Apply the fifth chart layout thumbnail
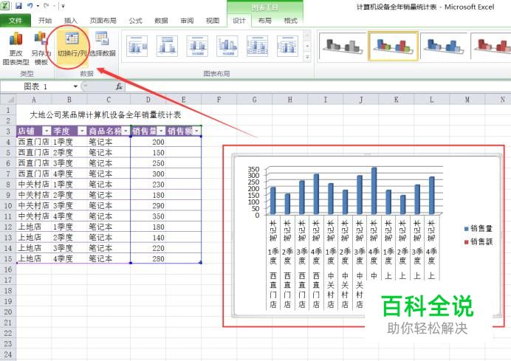Image resolution: width=511 pixels, height=361 pixels. point(258,47)
